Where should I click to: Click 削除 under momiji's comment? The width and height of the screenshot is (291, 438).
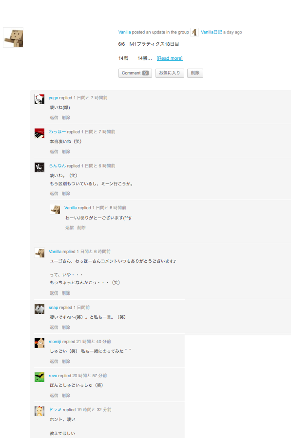coord(66,362)
